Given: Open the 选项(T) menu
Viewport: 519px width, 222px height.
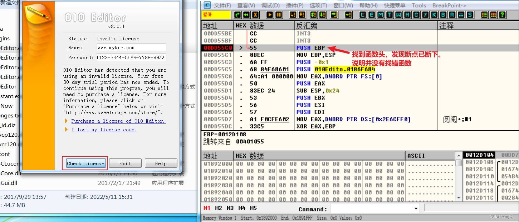Looking at the screenshot, I should tap(318, 5).
